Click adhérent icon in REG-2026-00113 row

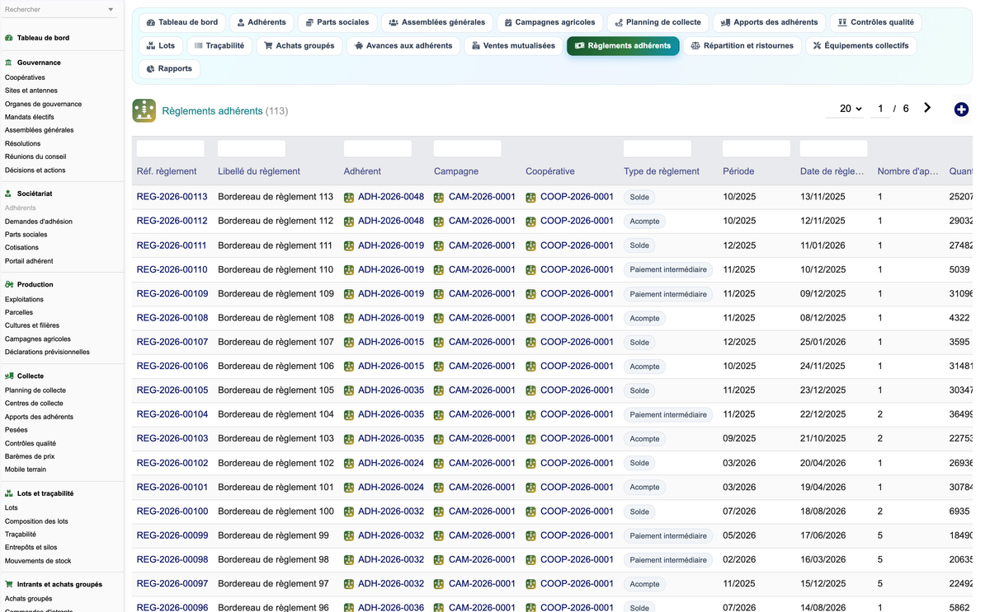349,198
